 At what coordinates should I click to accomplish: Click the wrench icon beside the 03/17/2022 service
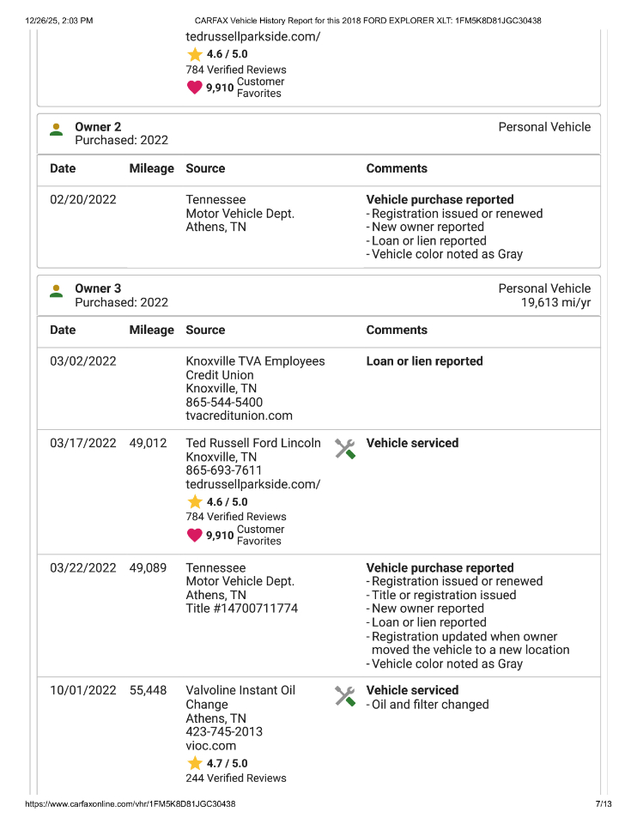click(345, 448)
